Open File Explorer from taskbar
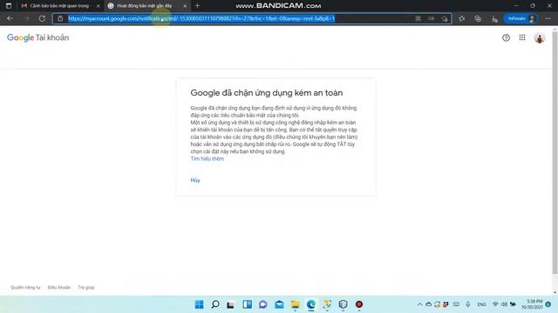This screenshot has width=558, height=313. (295, 304)
